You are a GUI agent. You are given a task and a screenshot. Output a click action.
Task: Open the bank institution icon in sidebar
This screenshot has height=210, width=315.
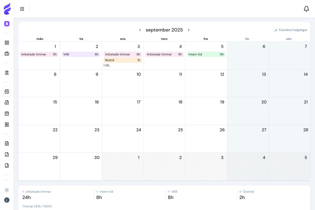point(7,72)
